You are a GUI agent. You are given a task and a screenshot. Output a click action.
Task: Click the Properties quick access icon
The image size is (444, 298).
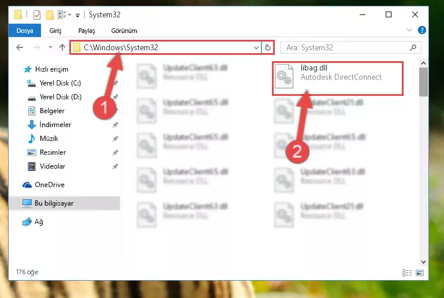tap(37, 14)
